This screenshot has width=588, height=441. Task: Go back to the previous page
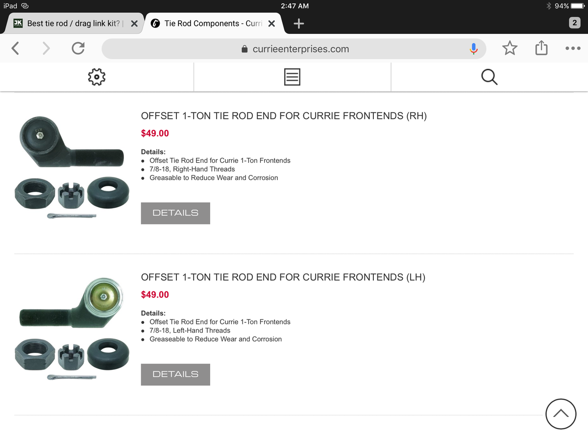coord(16,48)
